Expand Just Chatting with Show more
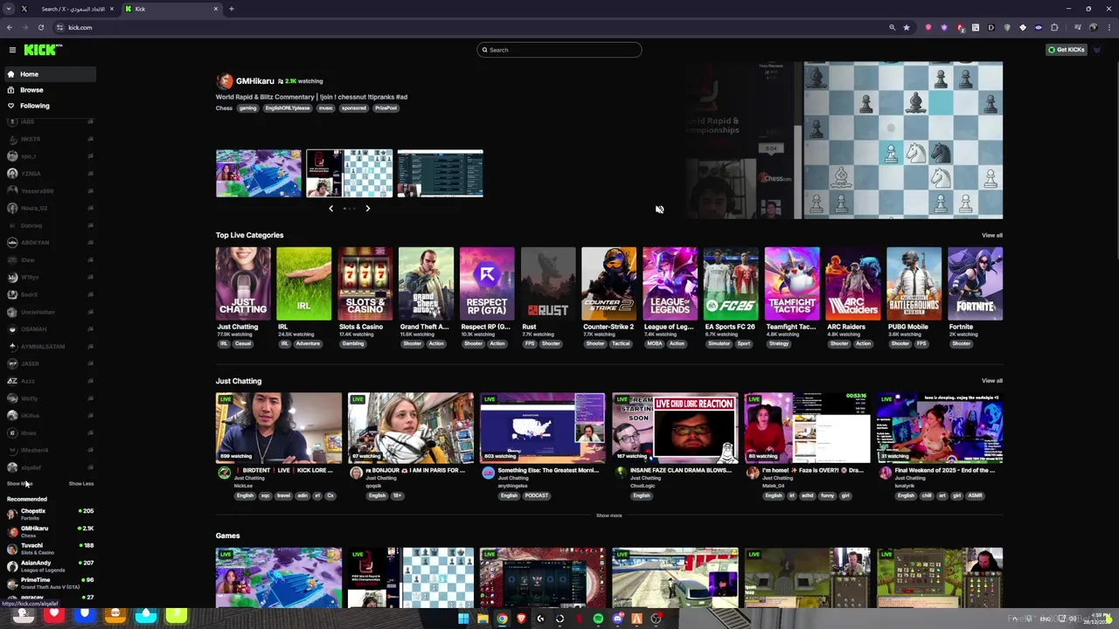This screenshot has height=629, width=1119. coord(609,515)
